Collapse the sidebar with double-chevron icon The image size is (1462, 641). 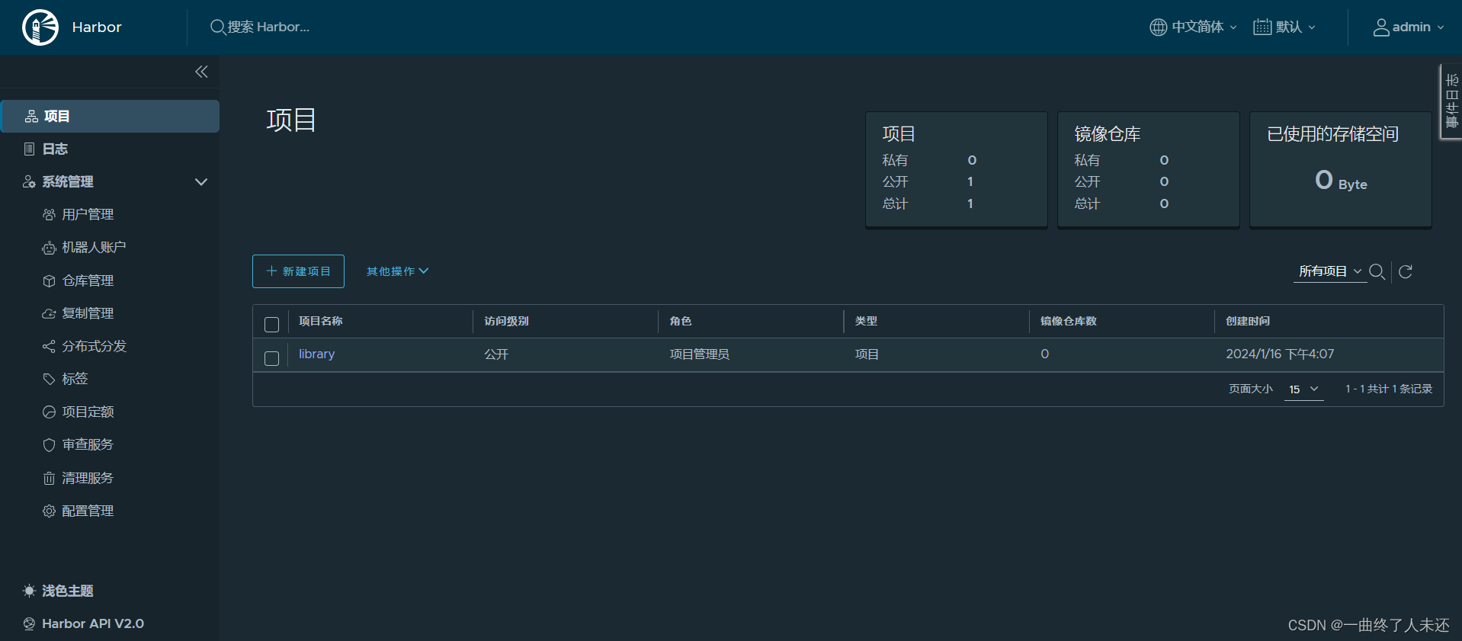click(201, 72)
